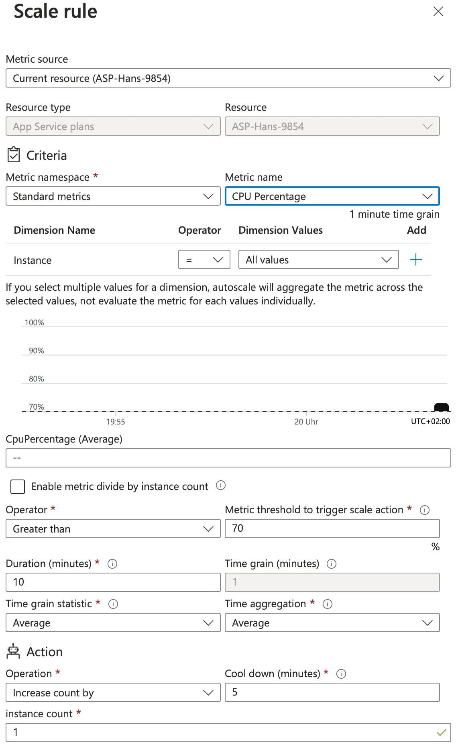This screenshot has height=751, width=456.
Task: Open the dimension Operator equals dropdown
Action: click(x=204, y=260)
